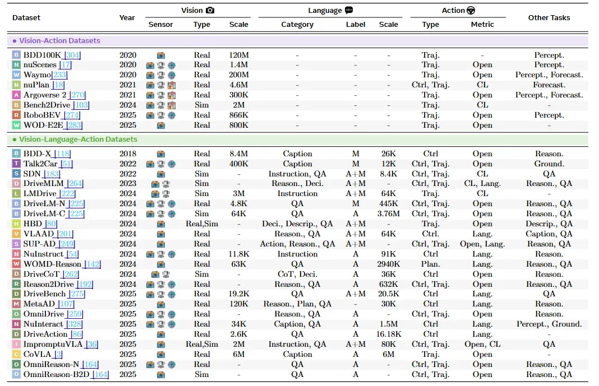This screenshot has height=386, width=599.
Task: Click the green N badge for nuScenes
Action: click(16, 65)
